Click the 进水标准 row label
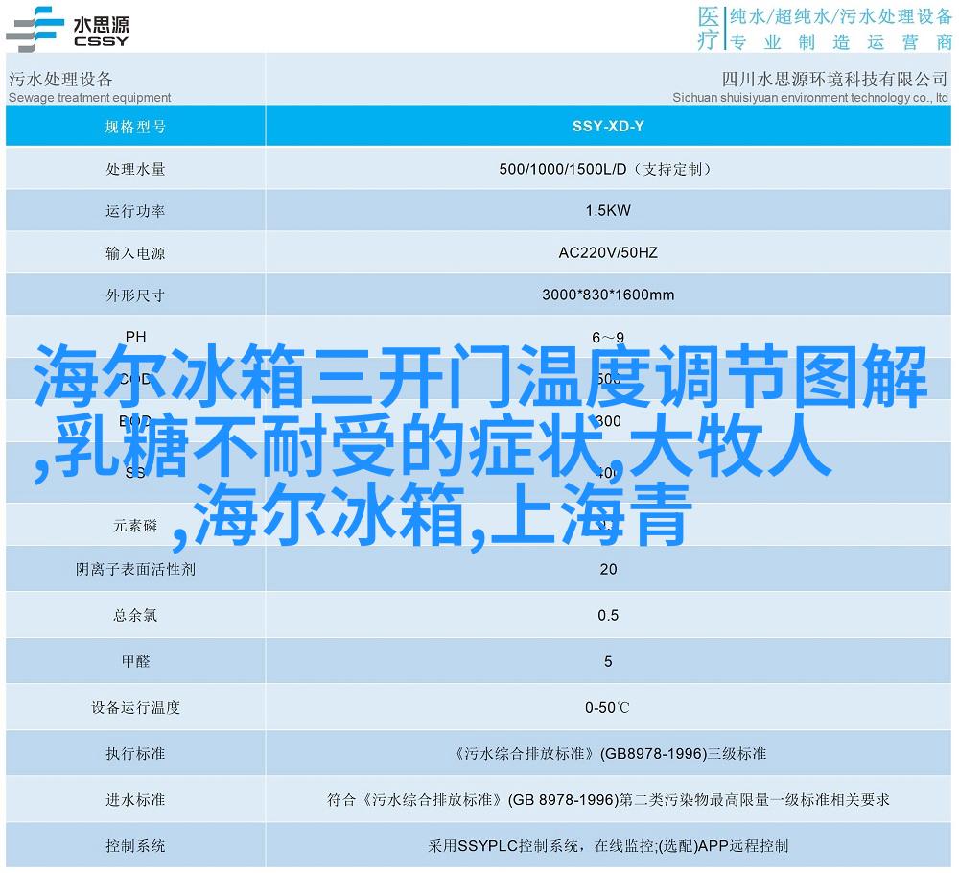The height and width of the screenshot is (873, 959). [x=135, y=799]
